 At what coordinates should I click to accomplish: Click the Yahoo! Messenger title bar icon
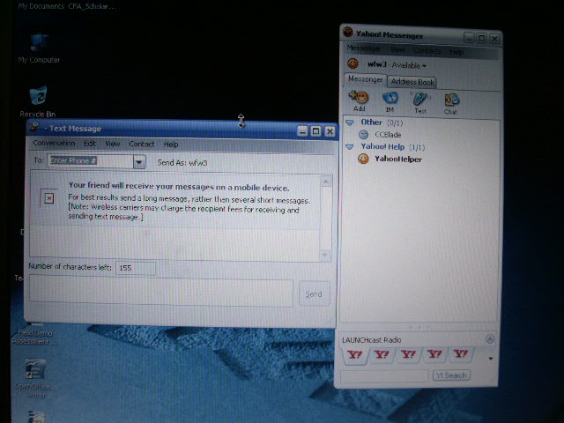point(348,32)
